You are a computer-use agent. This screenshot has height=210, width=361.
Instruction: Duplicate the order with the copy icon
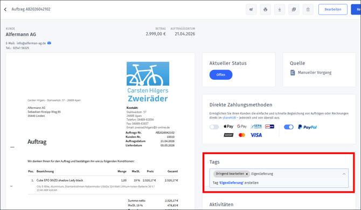pyautogui.click(x=294, y=10)
